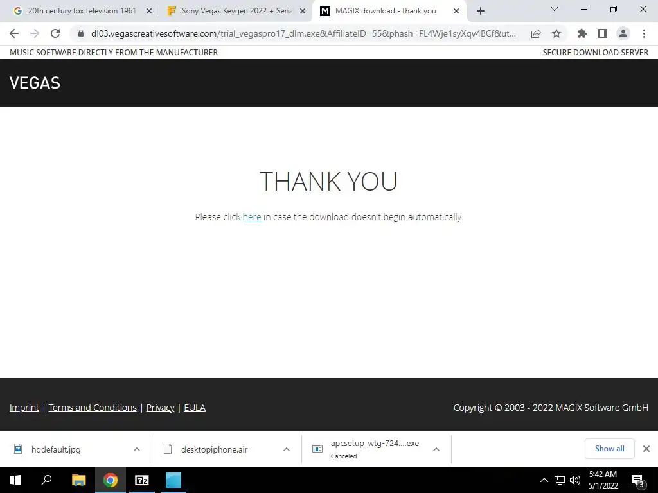Open taskbar clock showing 5:42 AM
The height and width of the screenshot is (493, 658).
tap(603, 480)
